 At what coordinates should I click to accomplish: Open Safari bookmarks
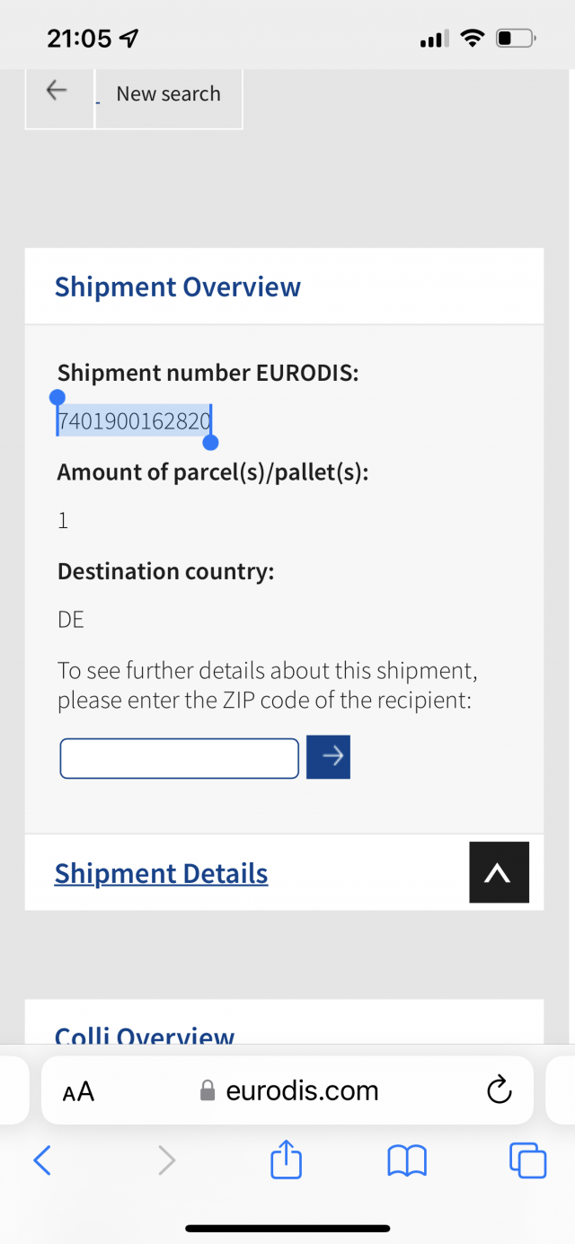click(x=406, y=1161)
